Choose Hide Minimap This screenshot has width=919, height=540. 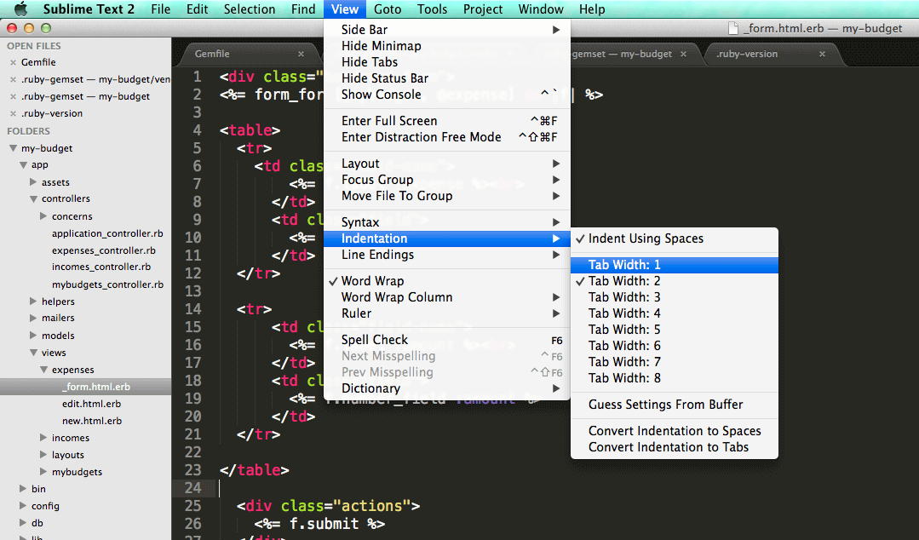pos(446,46)
